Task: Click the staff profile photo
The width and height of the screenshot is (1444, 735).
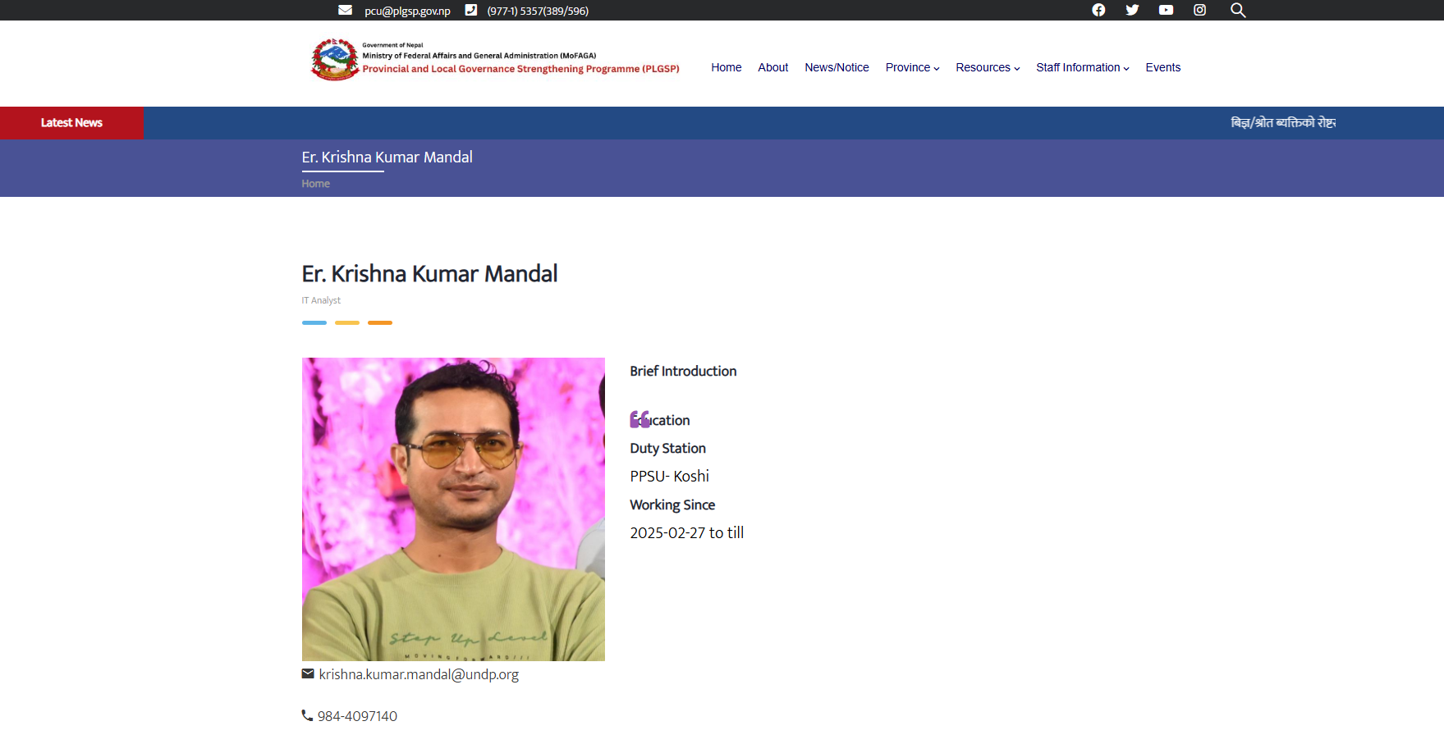Action: (x=453, y=509)
